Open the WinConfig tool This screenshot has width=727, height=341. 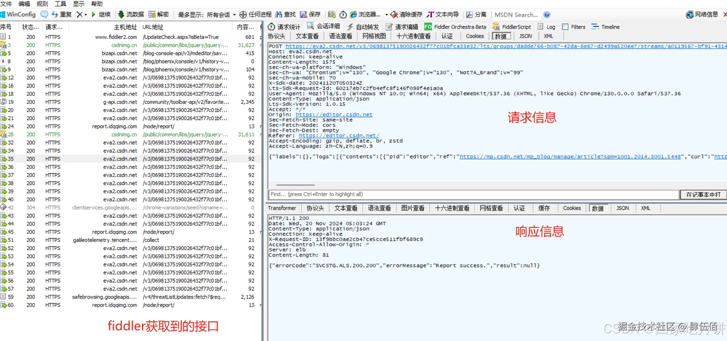18,15
